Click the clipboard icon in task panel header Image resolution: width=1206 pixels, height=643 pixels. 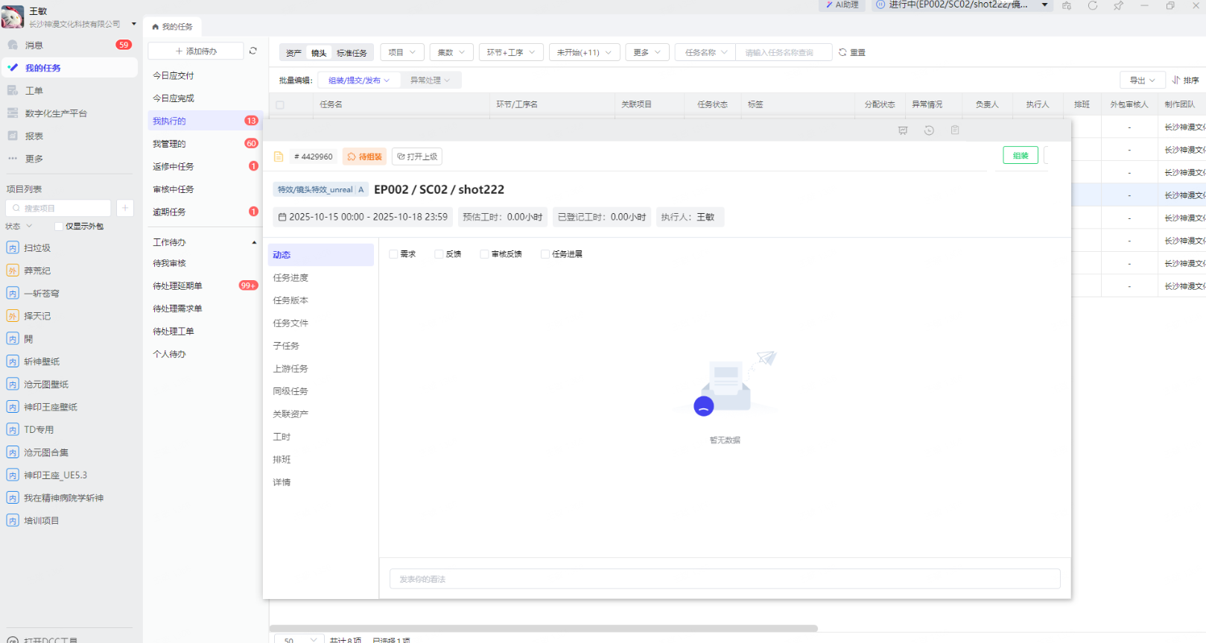[955, 130]
